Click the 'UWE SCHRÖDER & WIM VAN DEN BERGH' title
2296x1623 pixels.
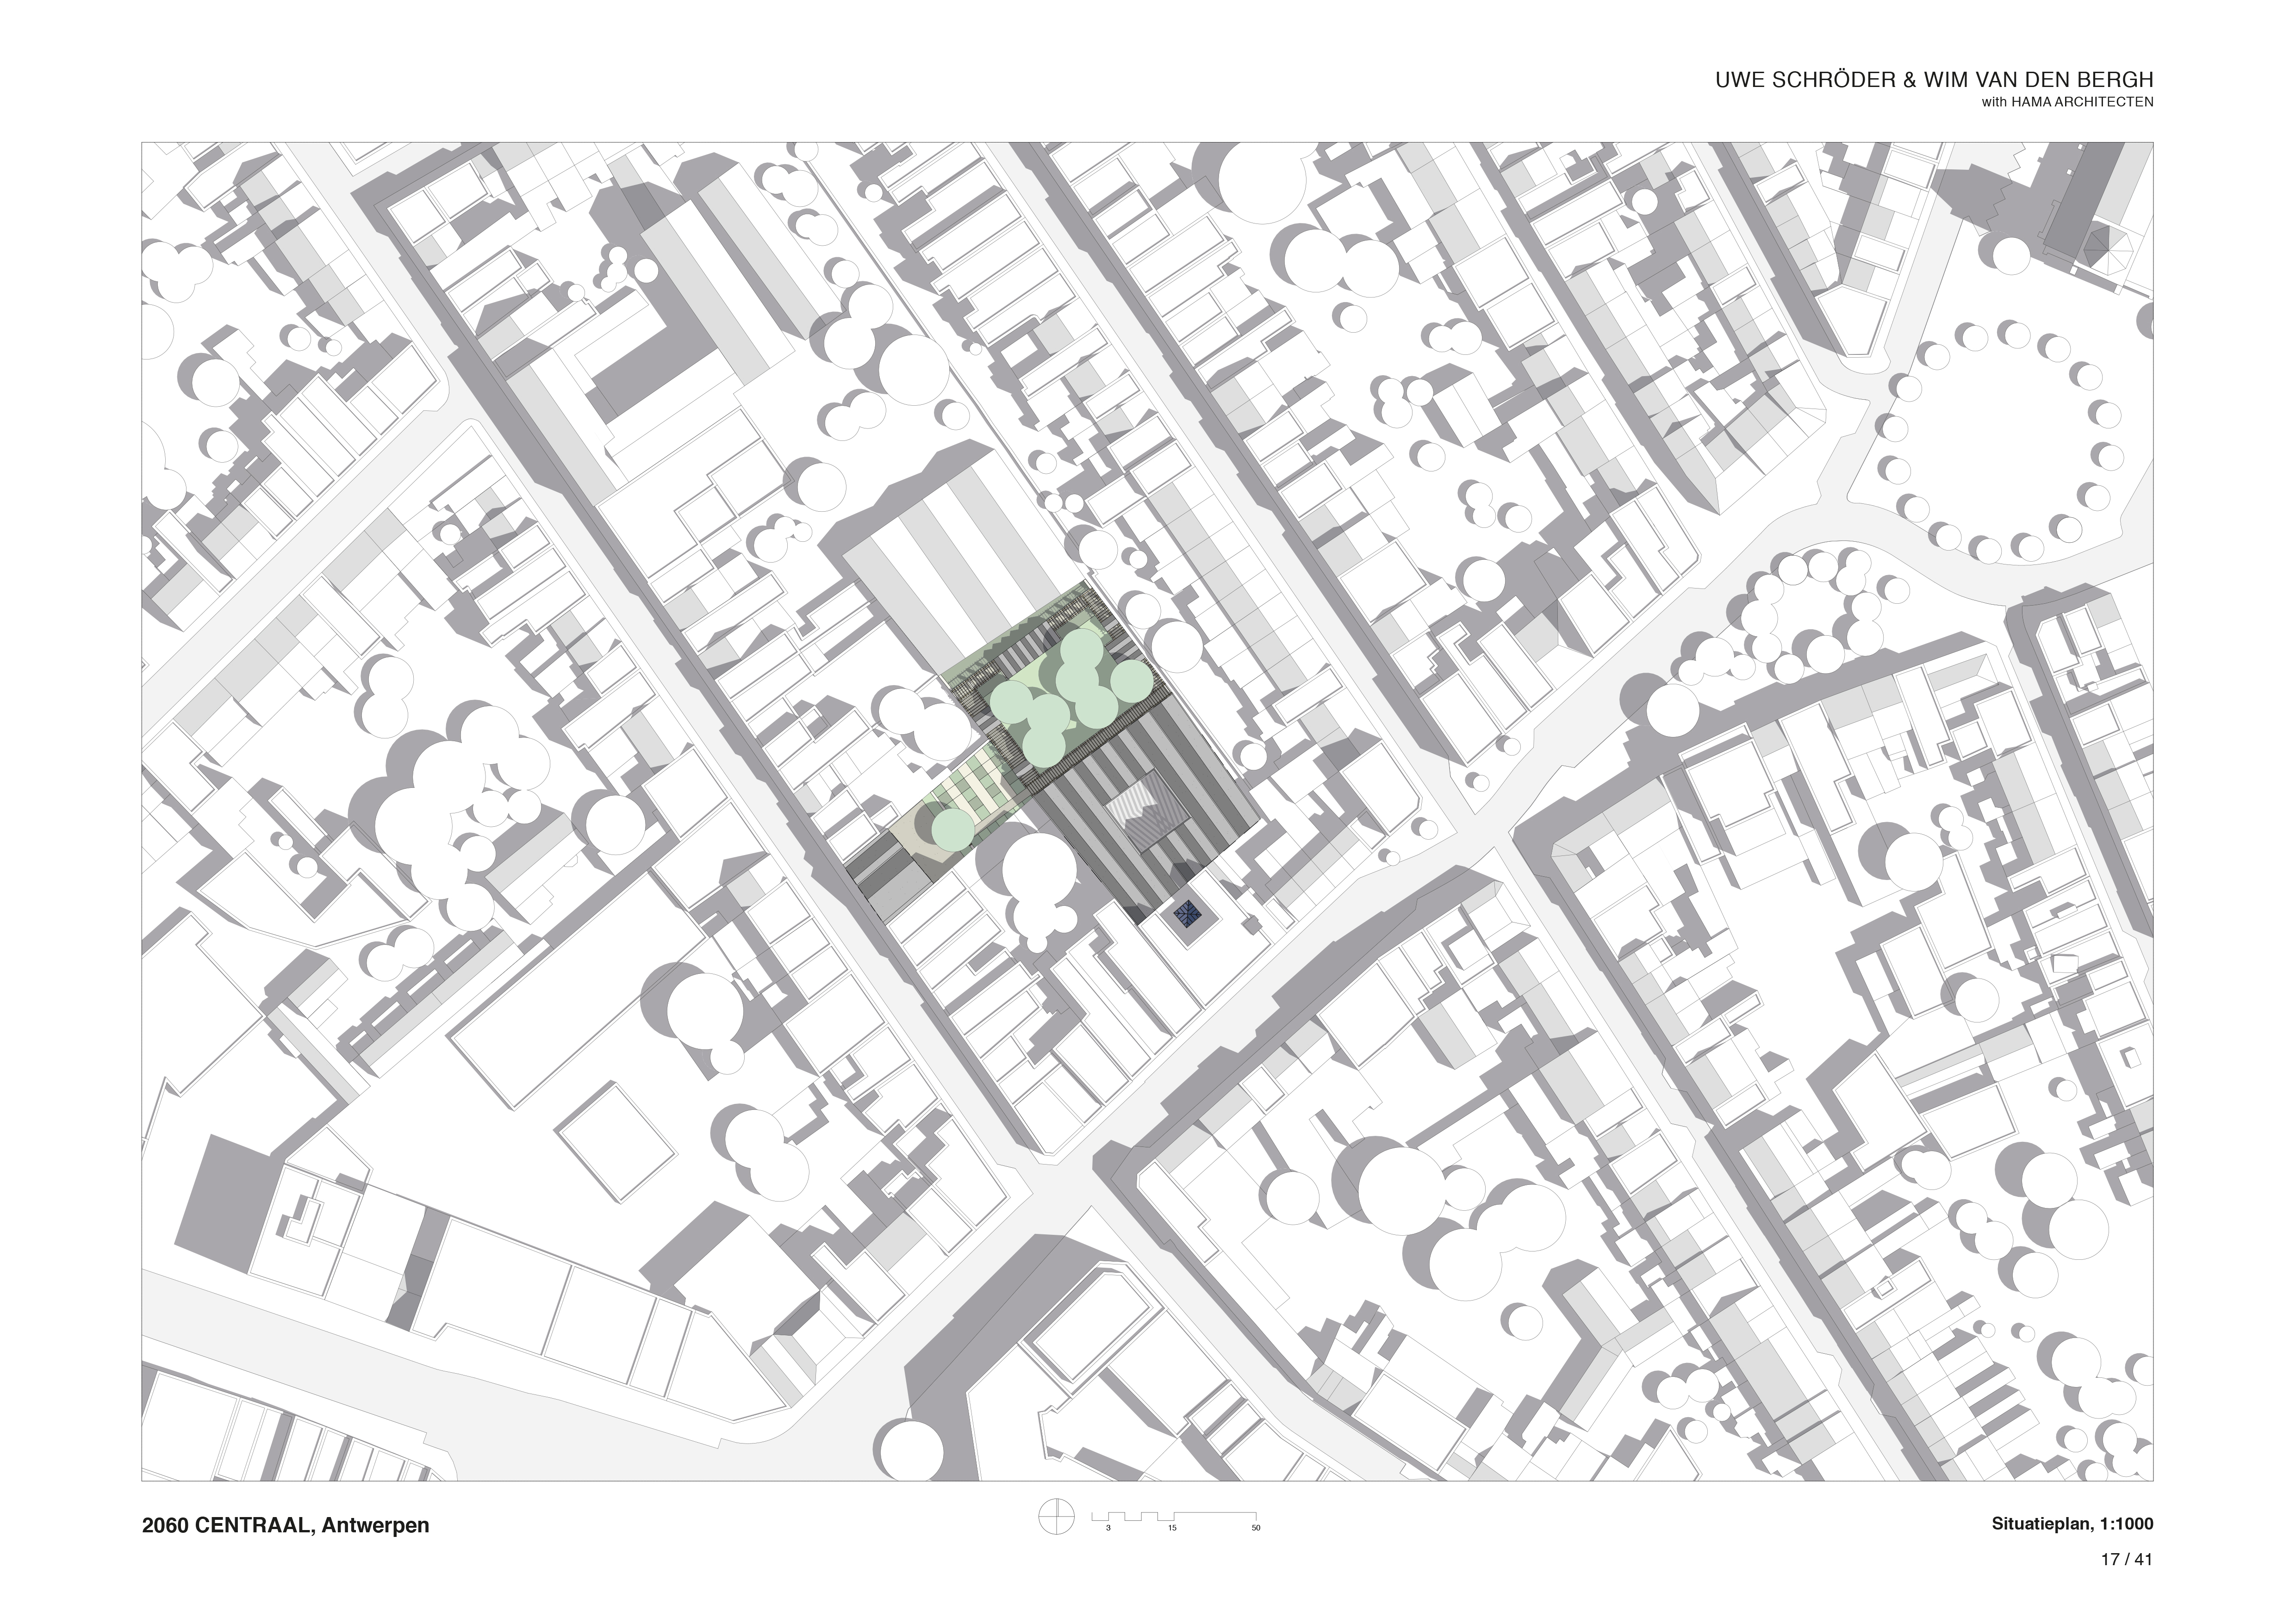[x=1934, y=80]
